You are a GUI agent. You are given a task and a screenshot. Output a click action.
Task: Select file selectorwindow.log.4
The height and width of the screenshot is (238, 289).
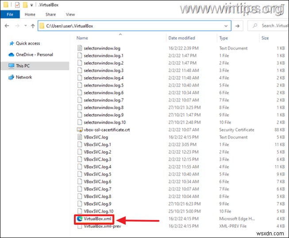pyautogui.click(x=104, y=78)
